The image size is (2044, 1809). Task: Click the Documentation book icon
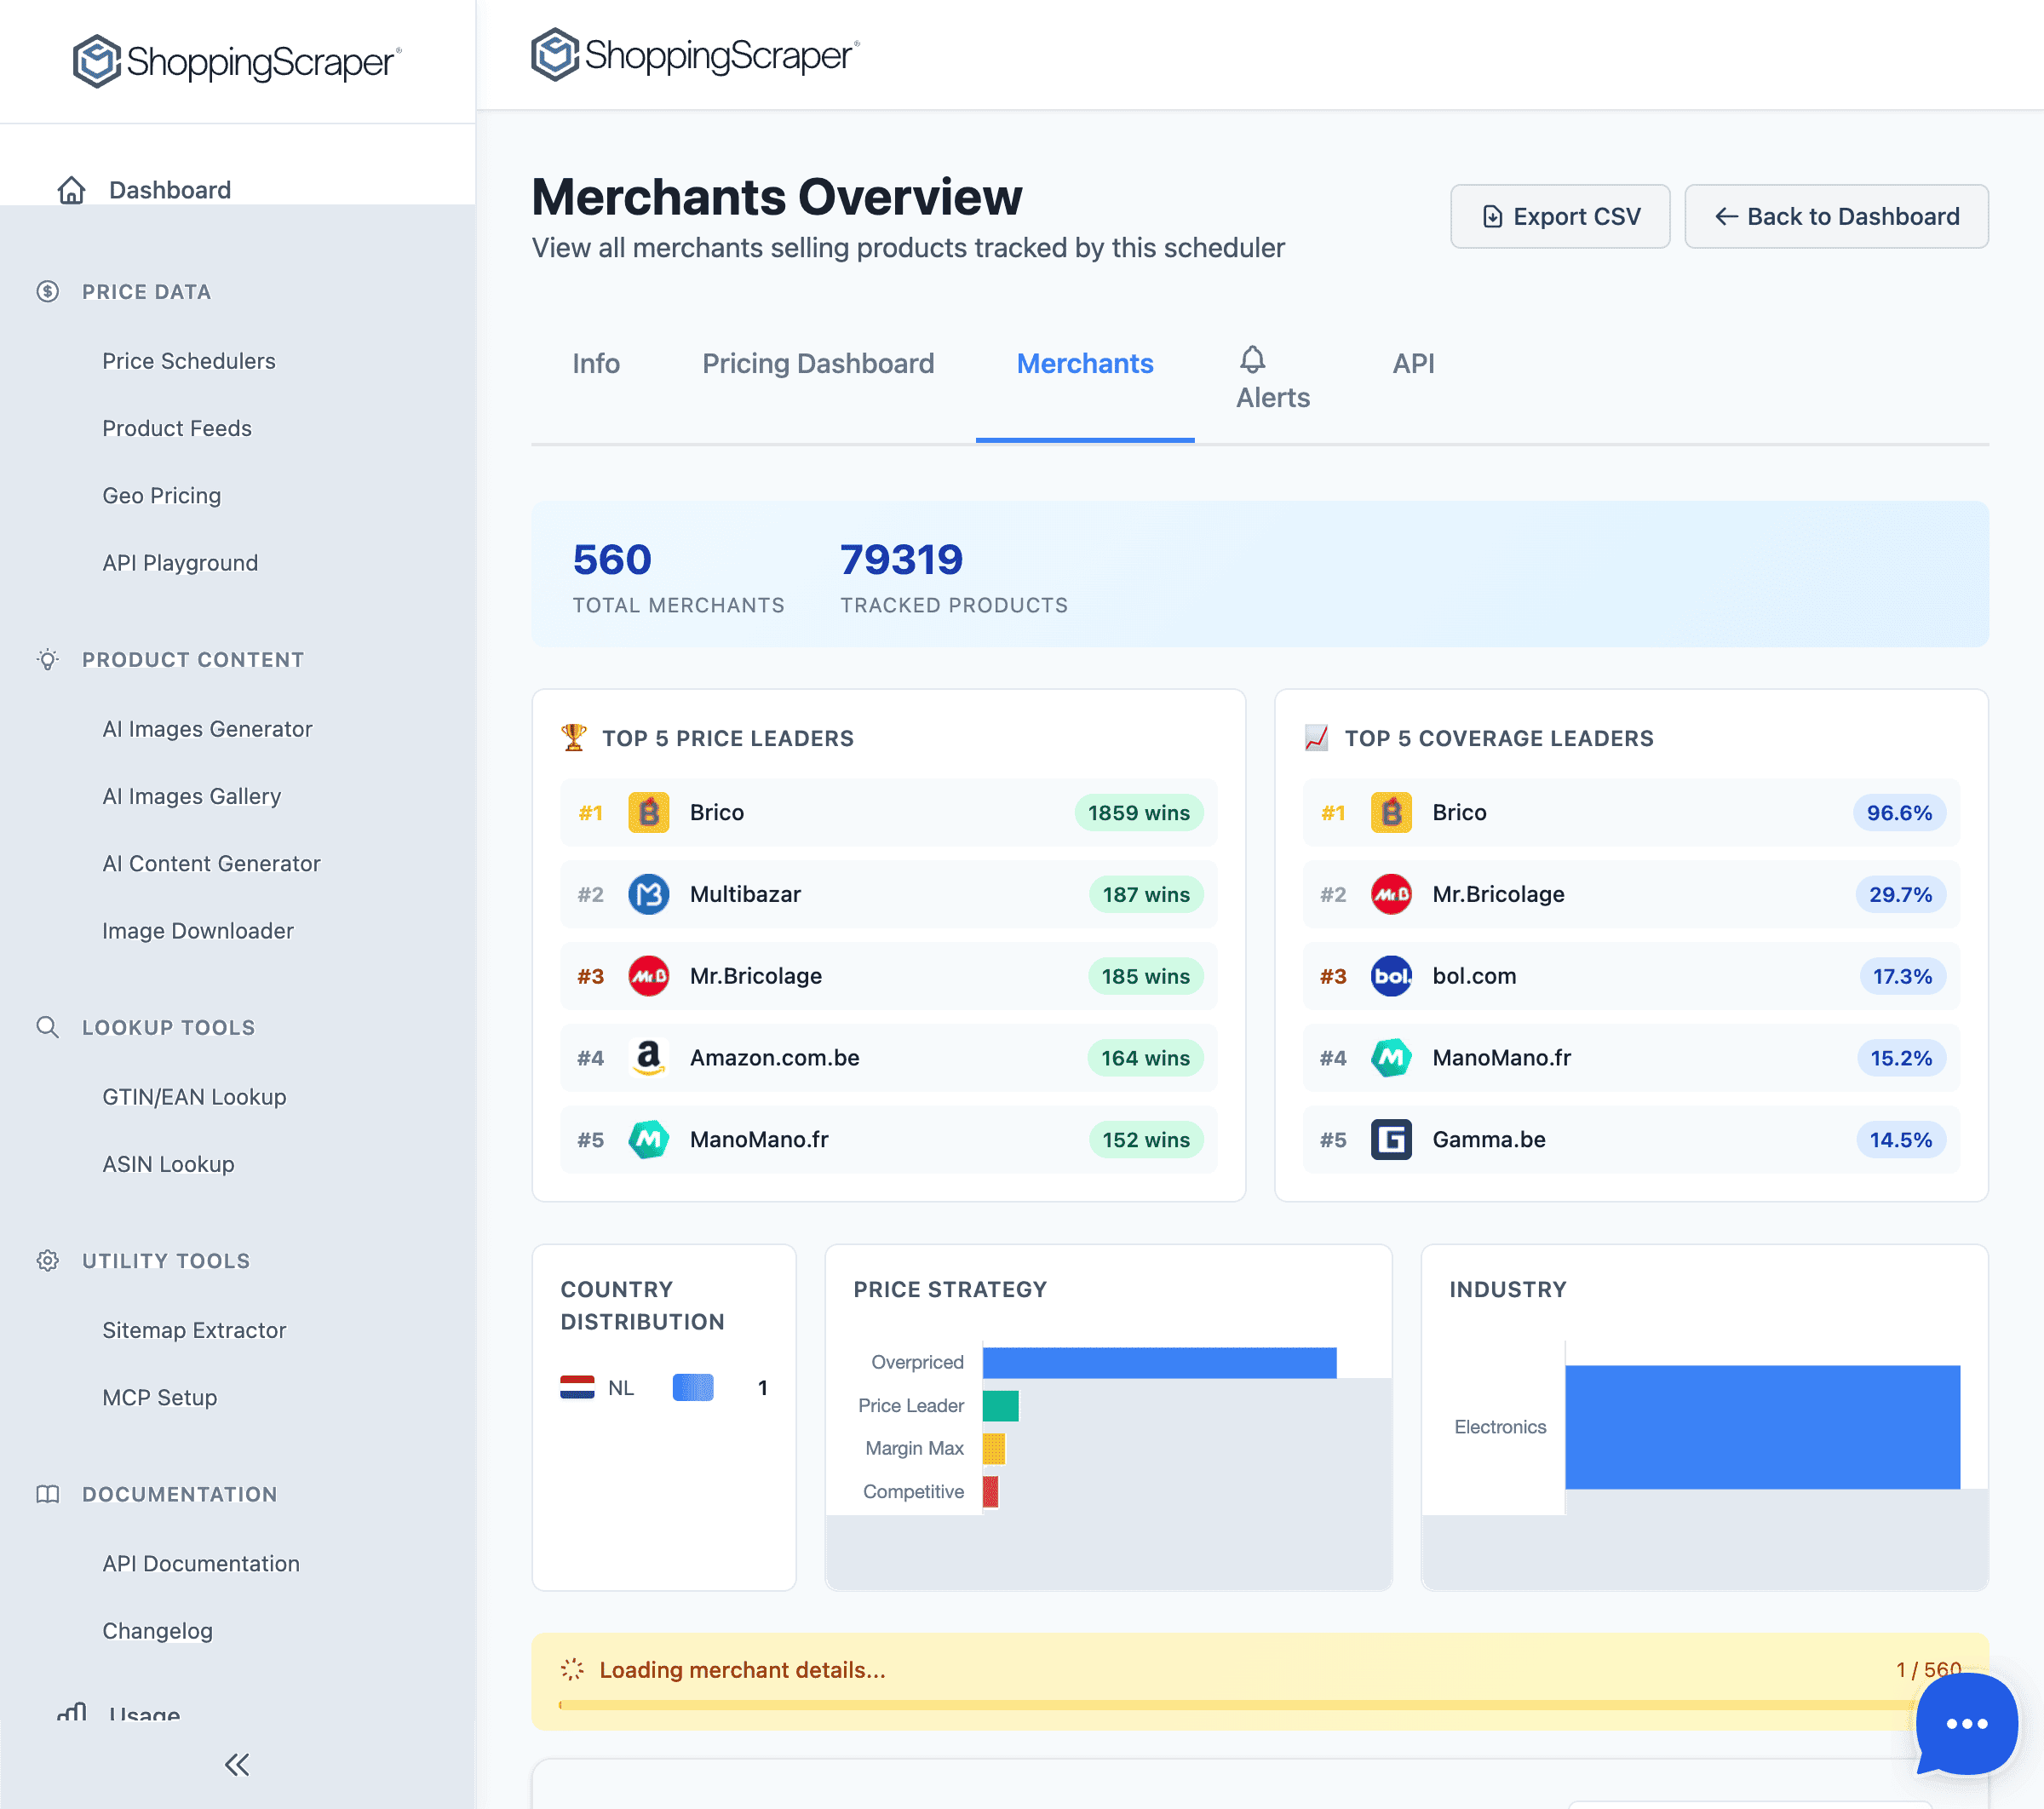[x=48, y=1494]
